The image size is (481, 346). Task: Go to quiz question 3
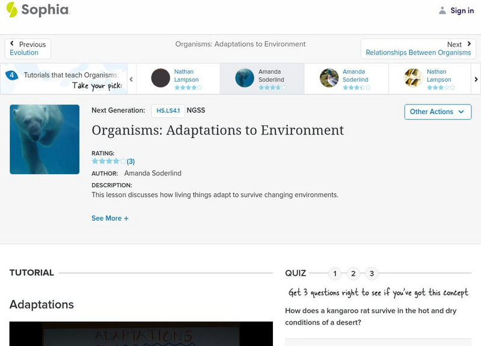372,274
